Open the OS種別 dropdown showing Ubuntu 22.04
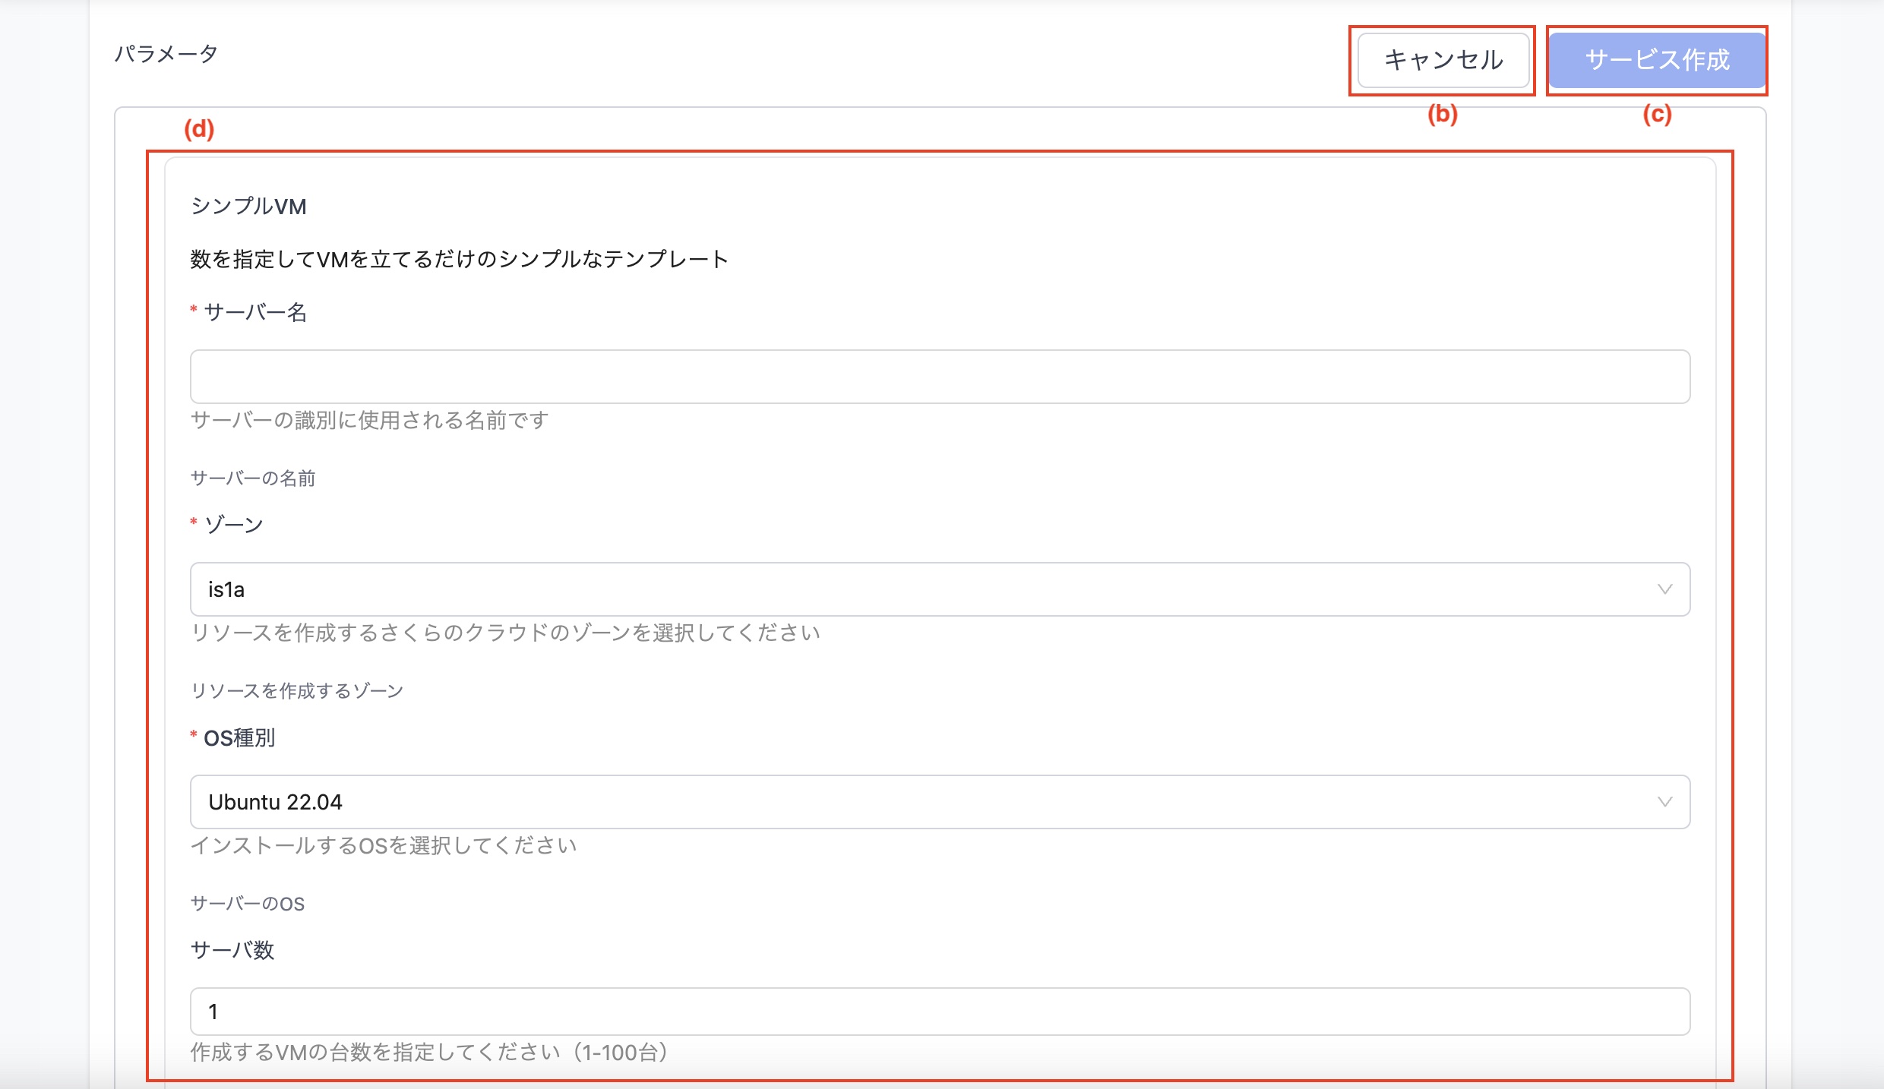Screen dimensions: 1884x1089 click(940, 802)
